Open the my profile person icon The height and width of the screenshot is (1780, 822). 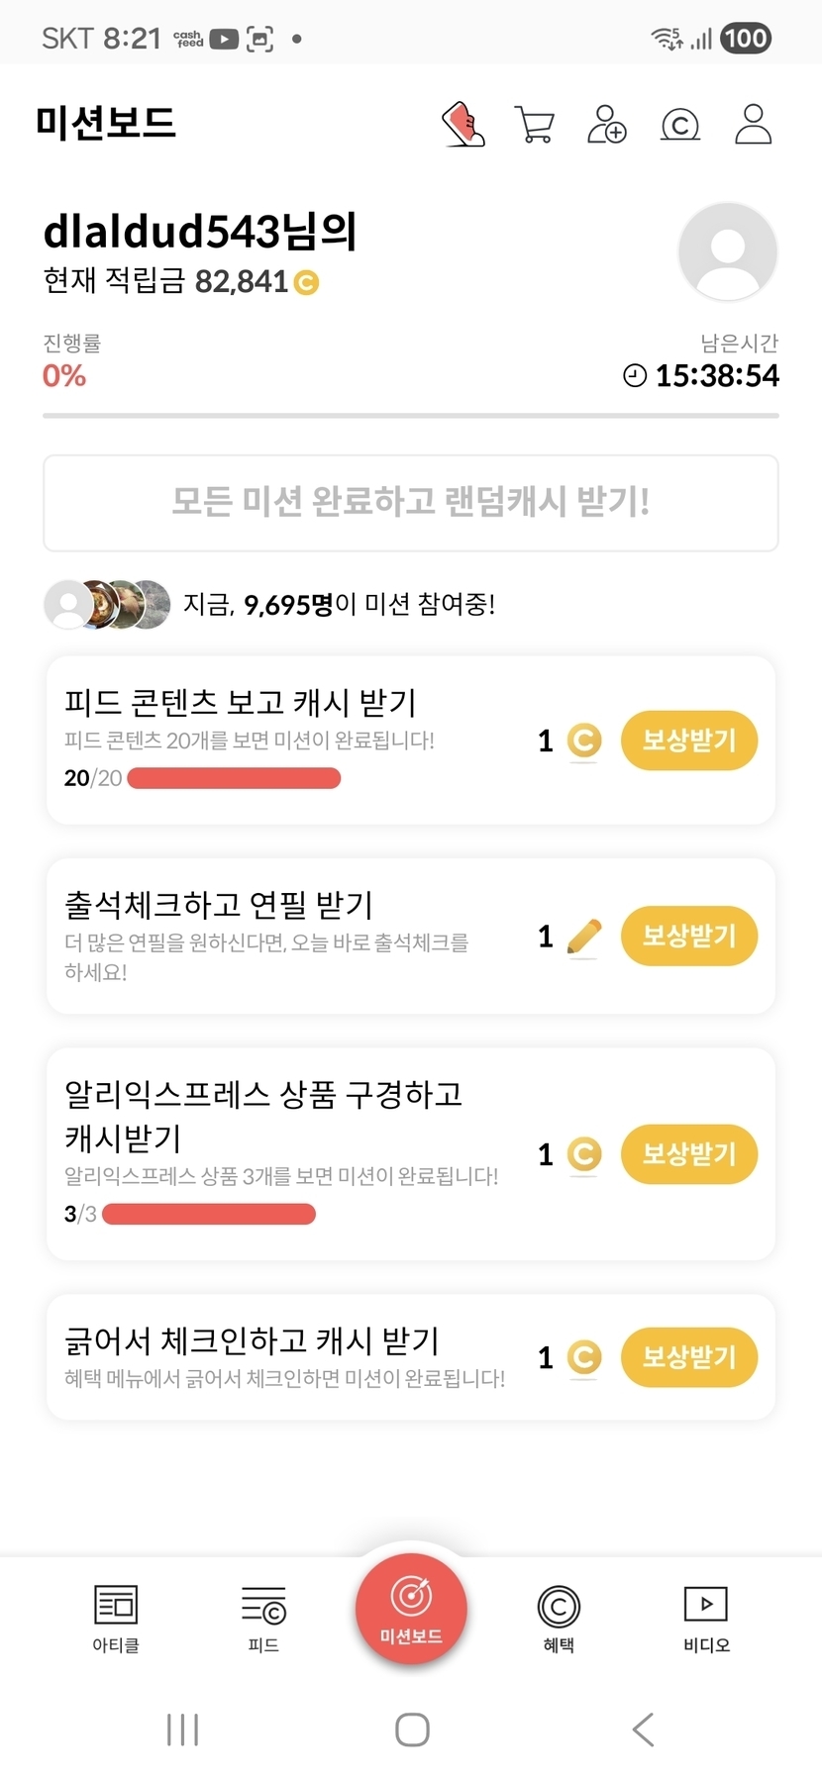tap(753, 125)
